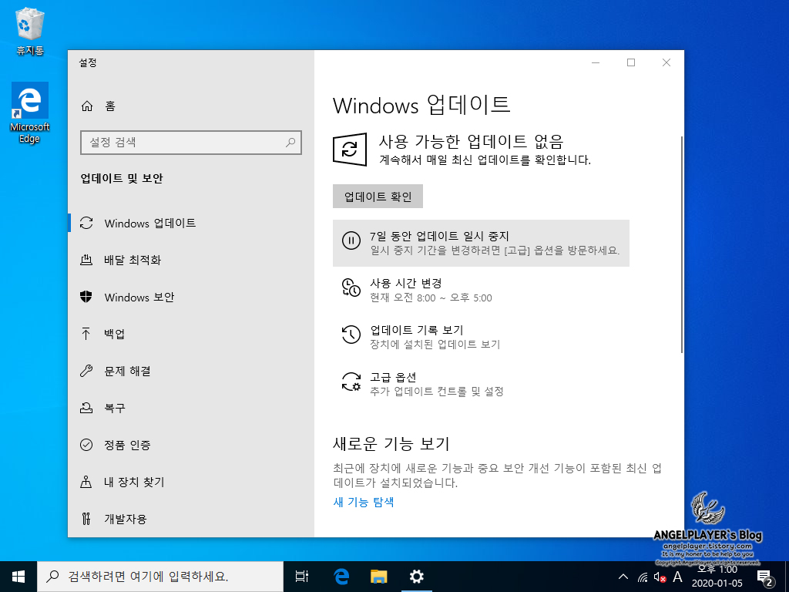Viewport: 789px width, 592px height.
Task: Minimize the Settings window
Action: point(596,62)
